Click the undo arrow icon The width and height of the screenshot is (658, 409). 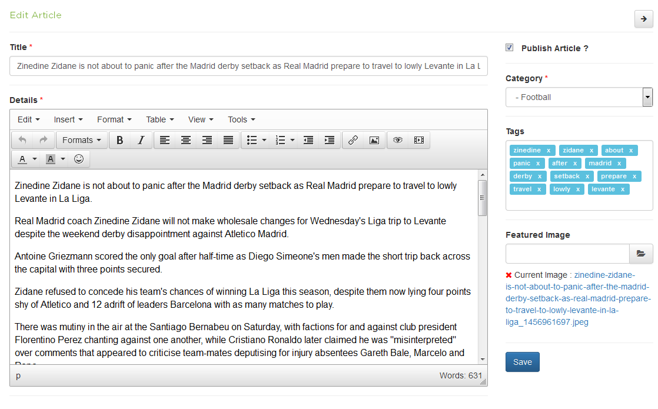(x=22, y=140)
